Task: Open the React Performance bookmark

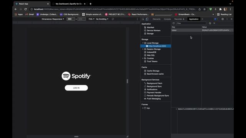Action: click(138, 15)
